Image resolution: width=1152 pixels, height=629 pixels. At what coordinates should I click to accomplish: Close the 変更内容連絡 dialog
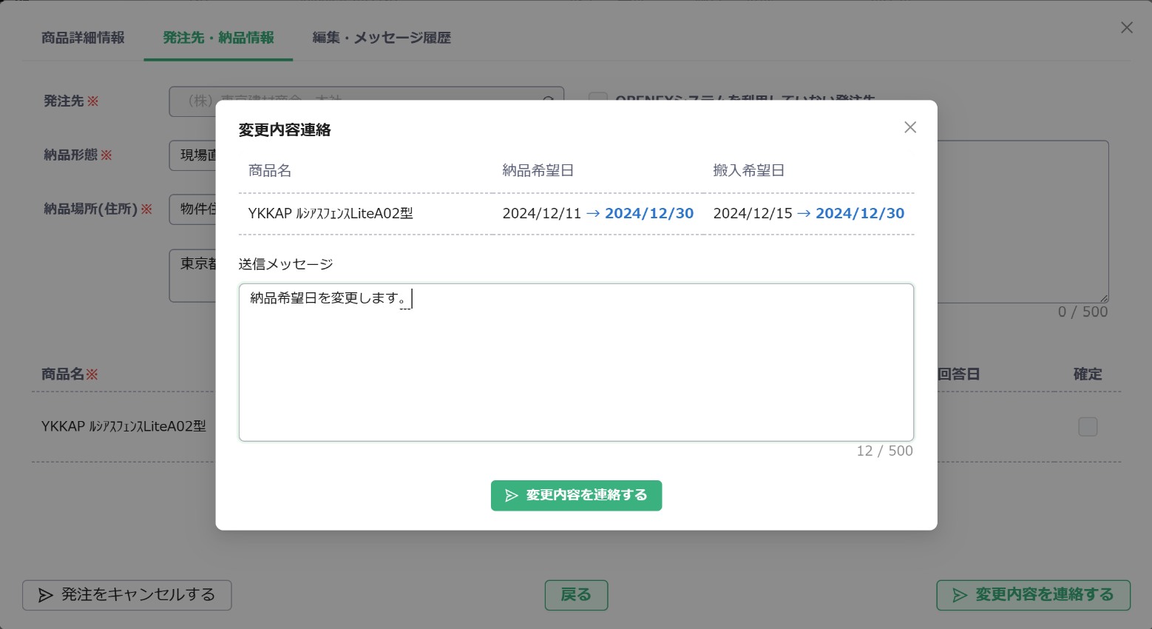910,127
